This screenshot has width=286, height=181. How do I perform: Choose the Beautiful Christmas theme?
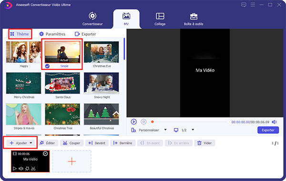(102, 114)
